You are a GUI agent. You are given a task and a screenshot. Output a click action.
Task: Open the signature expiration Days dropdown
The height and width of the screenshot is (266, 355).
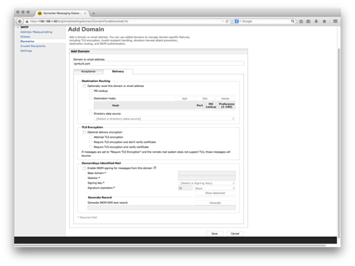[215, 188]
